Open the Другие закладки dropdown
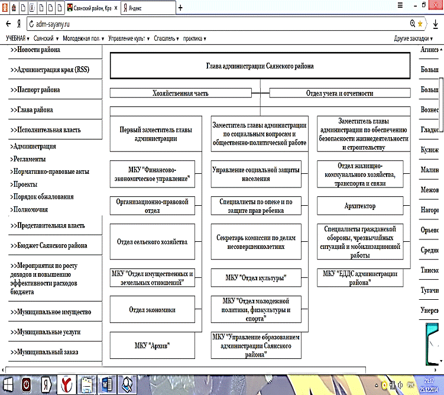This screenshot has width=444, height=395. (x=415, y=38)
